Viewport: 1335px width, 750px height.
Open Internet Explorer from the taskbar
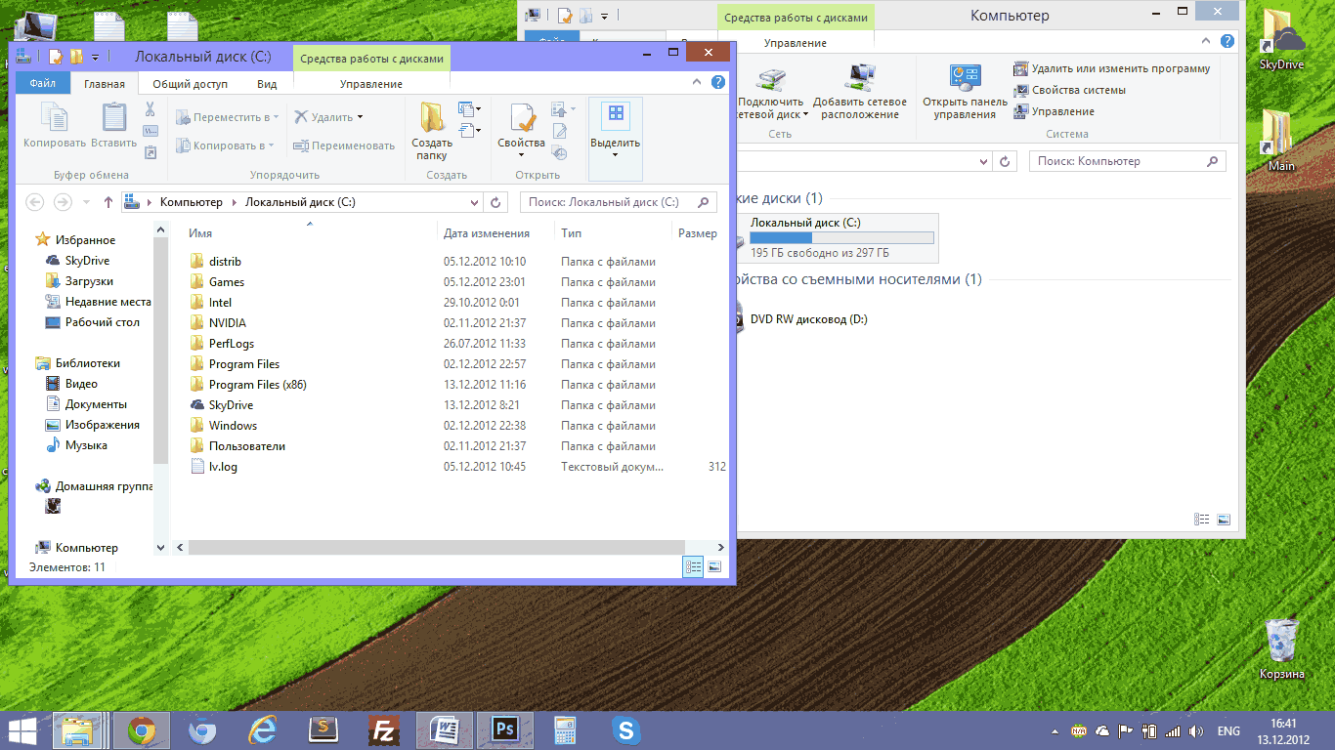(x=264, y=729)
